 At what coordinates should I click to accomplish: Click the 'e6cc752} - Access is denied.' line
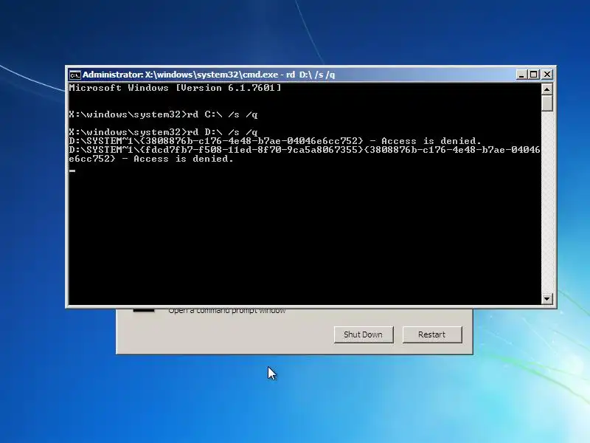(x=151, y=159)
